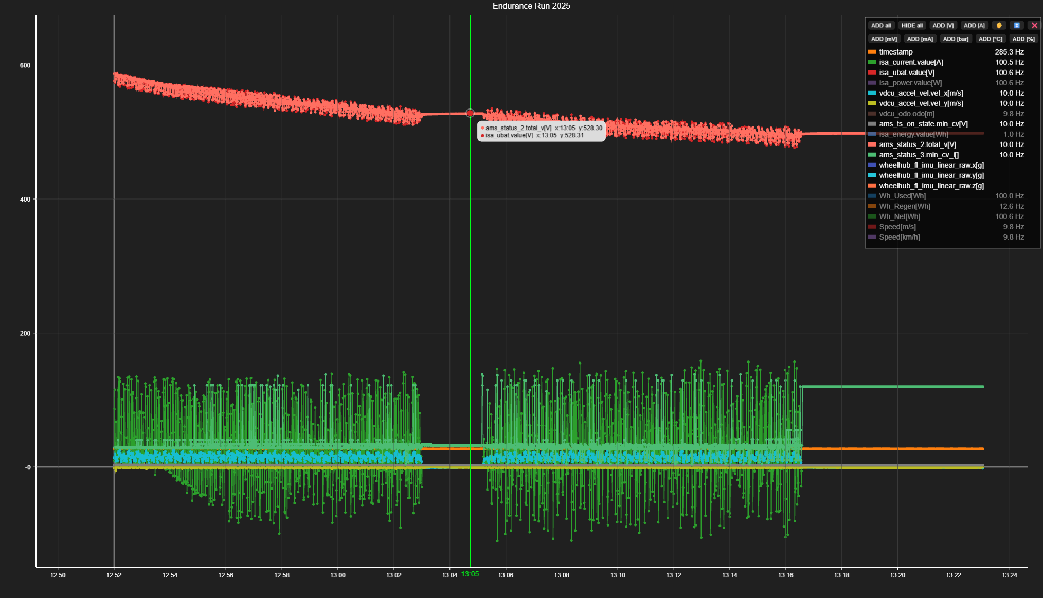This screenshot has width=1043, height=598.
Task: Click the red isa_ubat.value[V] color swatch
Action: 872,73
